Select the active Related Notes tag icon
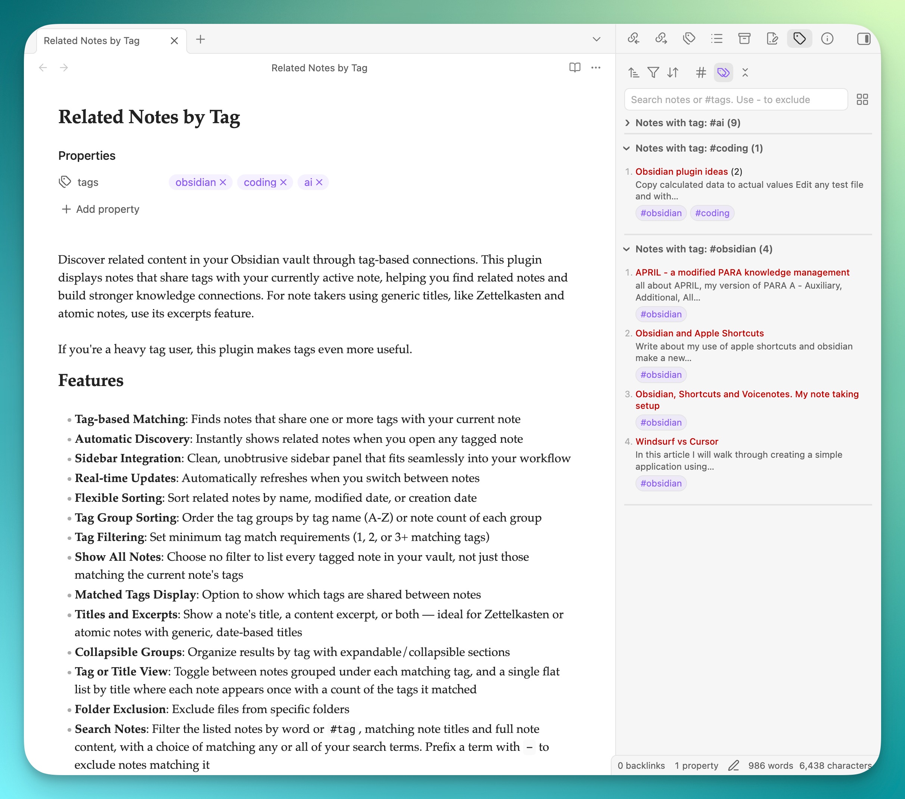The image size is (905, 799). [800, 39]
